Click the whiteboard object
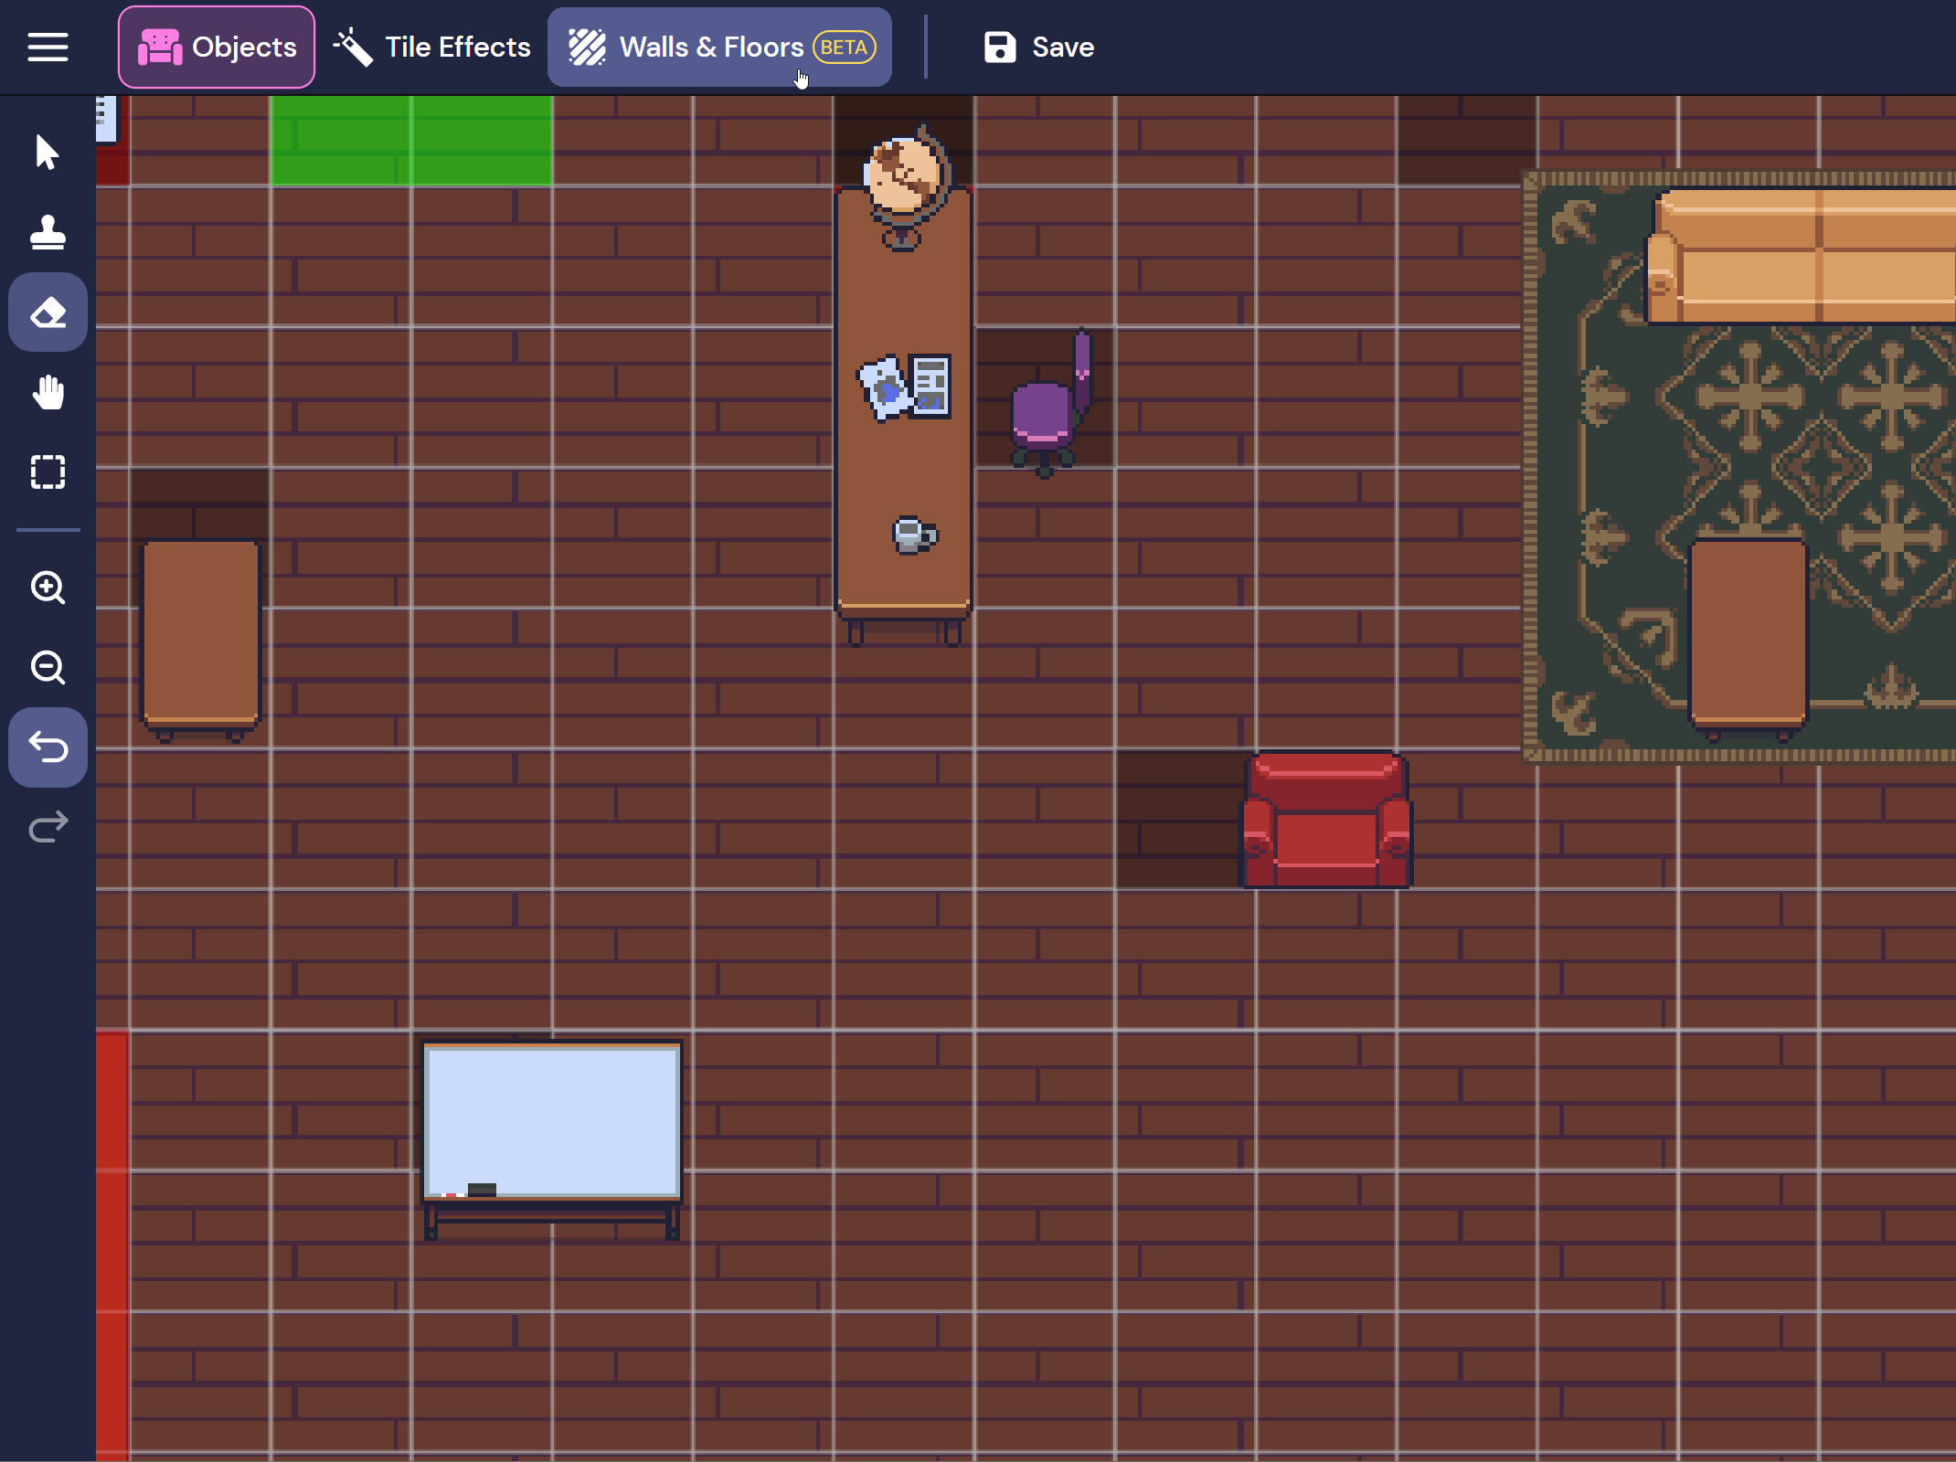Image resolution: width=1956 pixels, height=1462 pixels. (551, 1124)
